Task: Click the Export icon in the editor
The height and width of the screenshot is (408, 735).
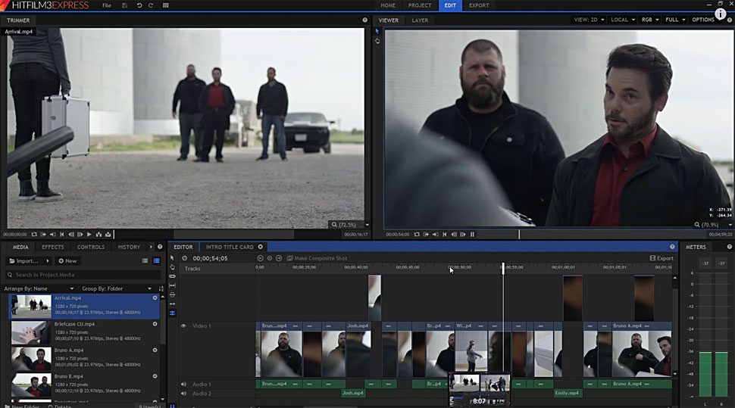Action: point(661,258)
